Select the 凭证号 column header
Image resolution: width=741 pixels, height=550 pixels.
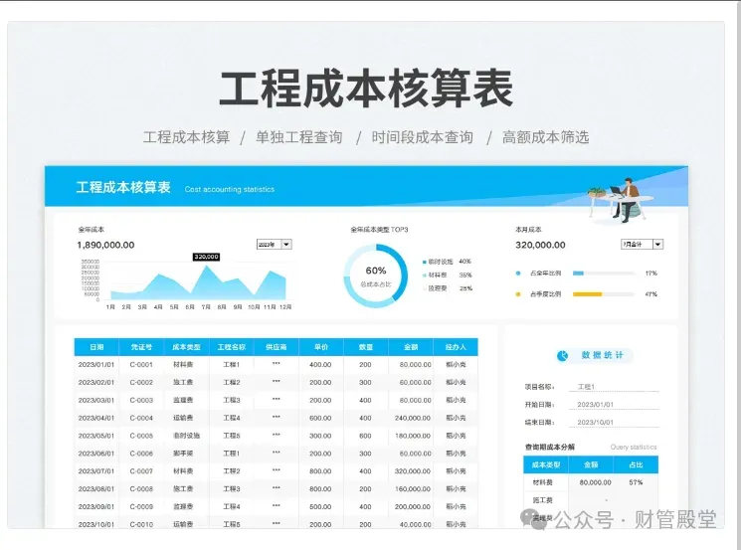tap(141, 347)
